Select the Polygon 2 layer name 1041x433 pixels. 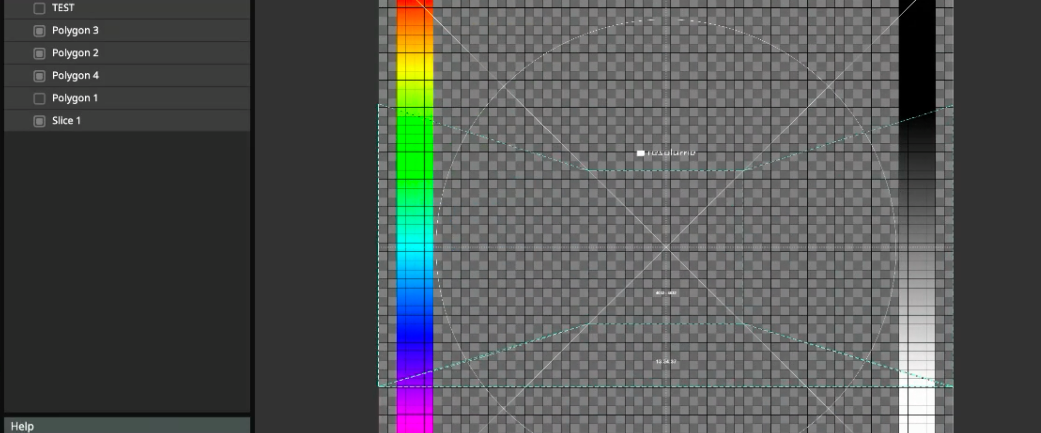(x=75, y=53)
